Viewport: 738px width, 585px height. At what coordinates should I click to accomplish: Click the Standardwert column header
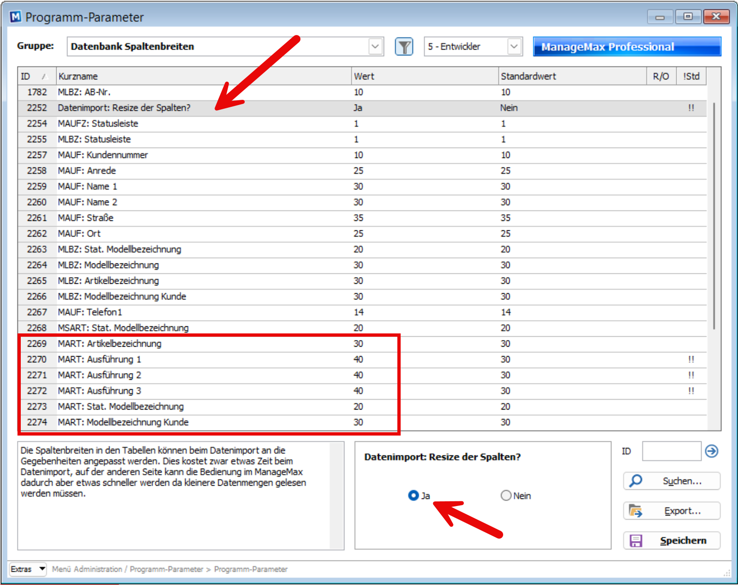coord(572,76)
